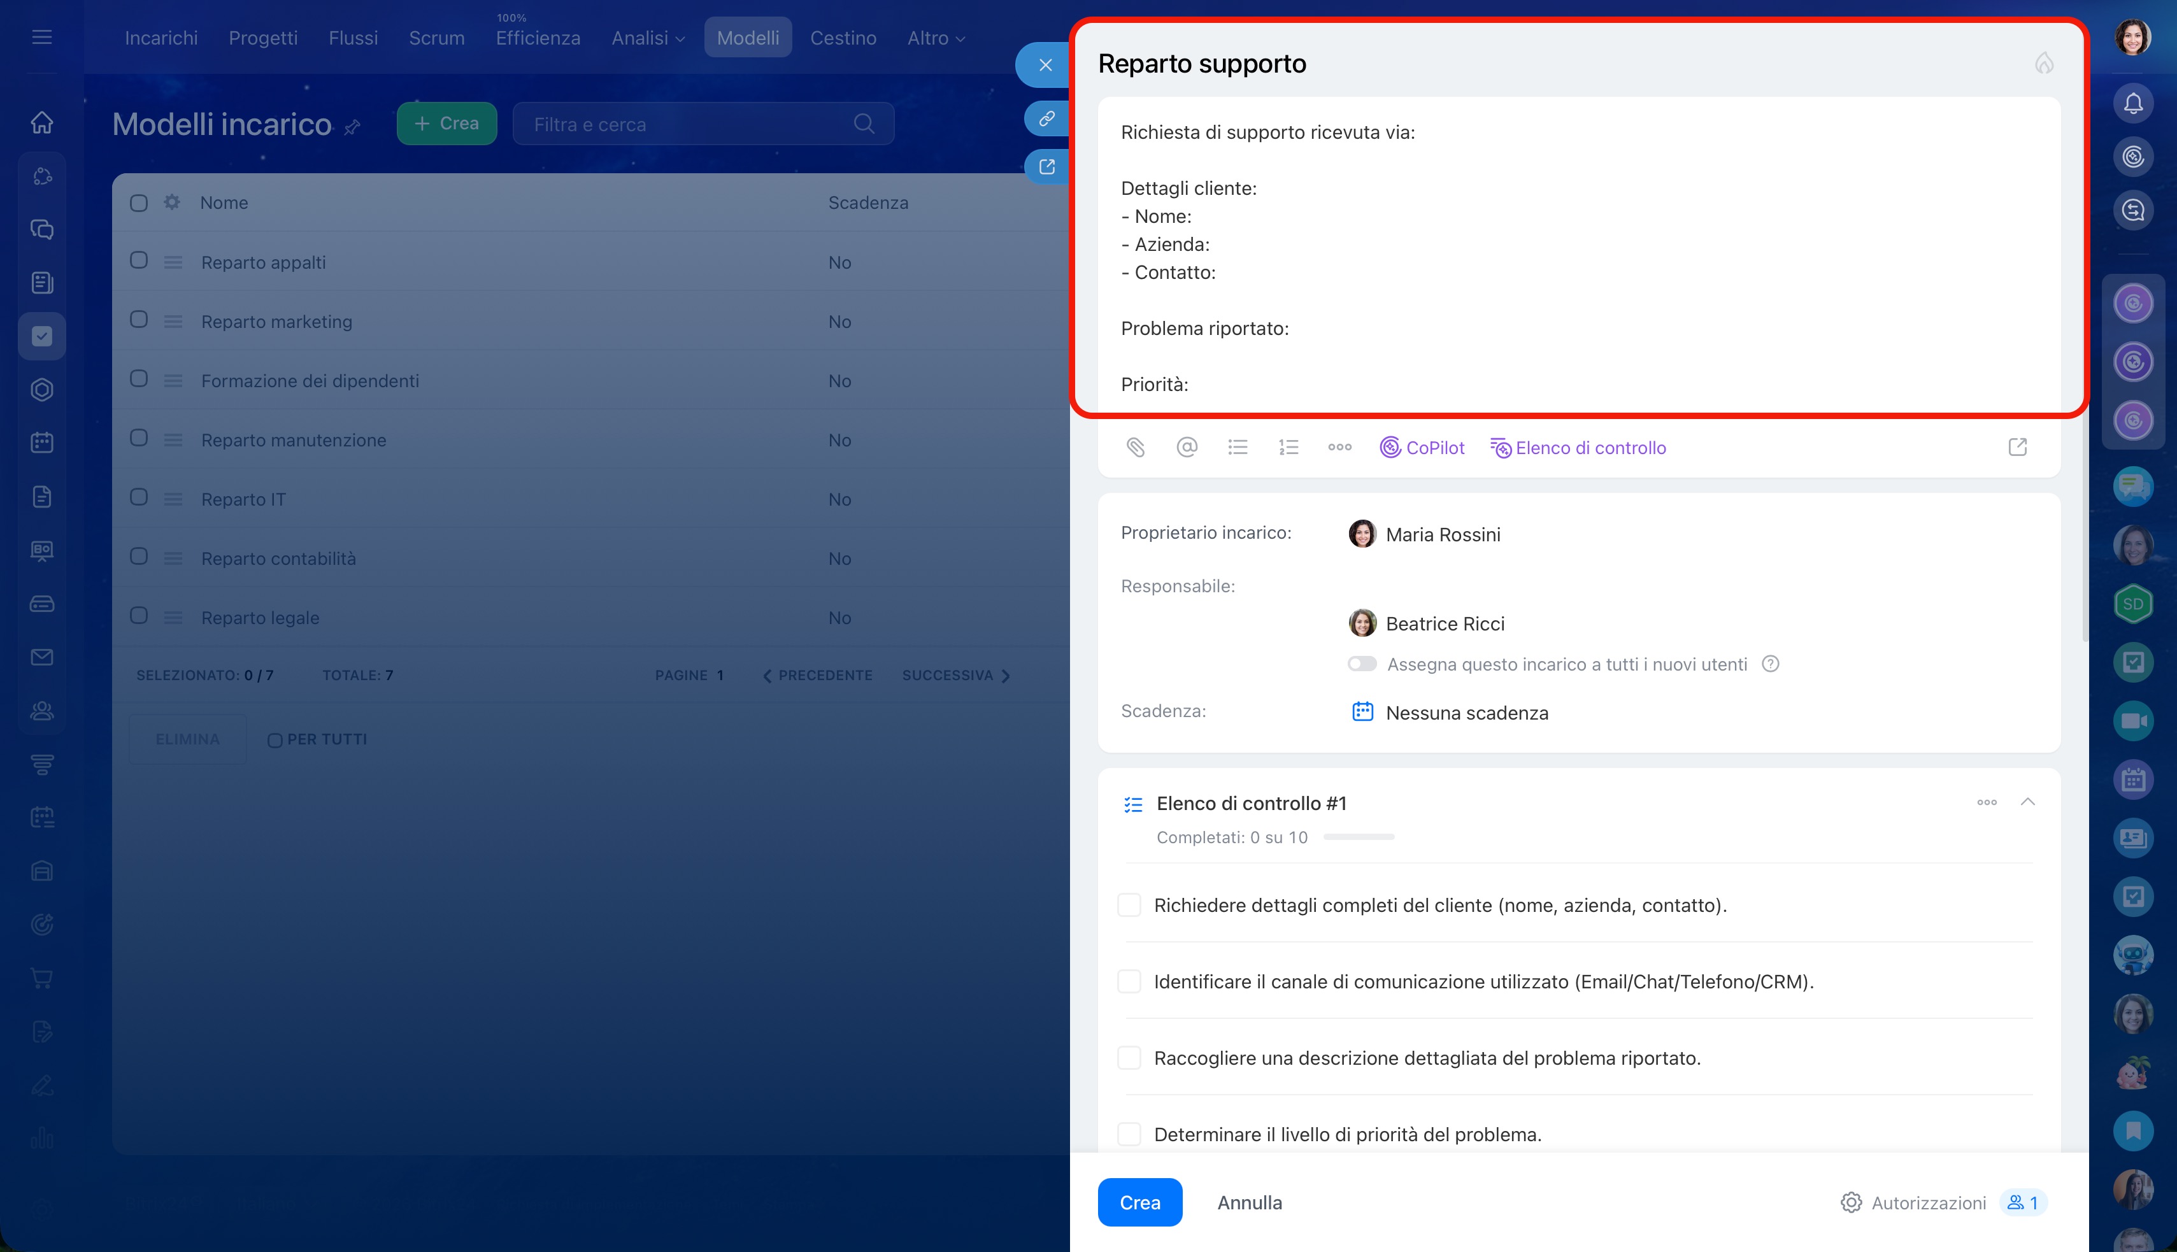Open the Scrum tab

point(436,38)
